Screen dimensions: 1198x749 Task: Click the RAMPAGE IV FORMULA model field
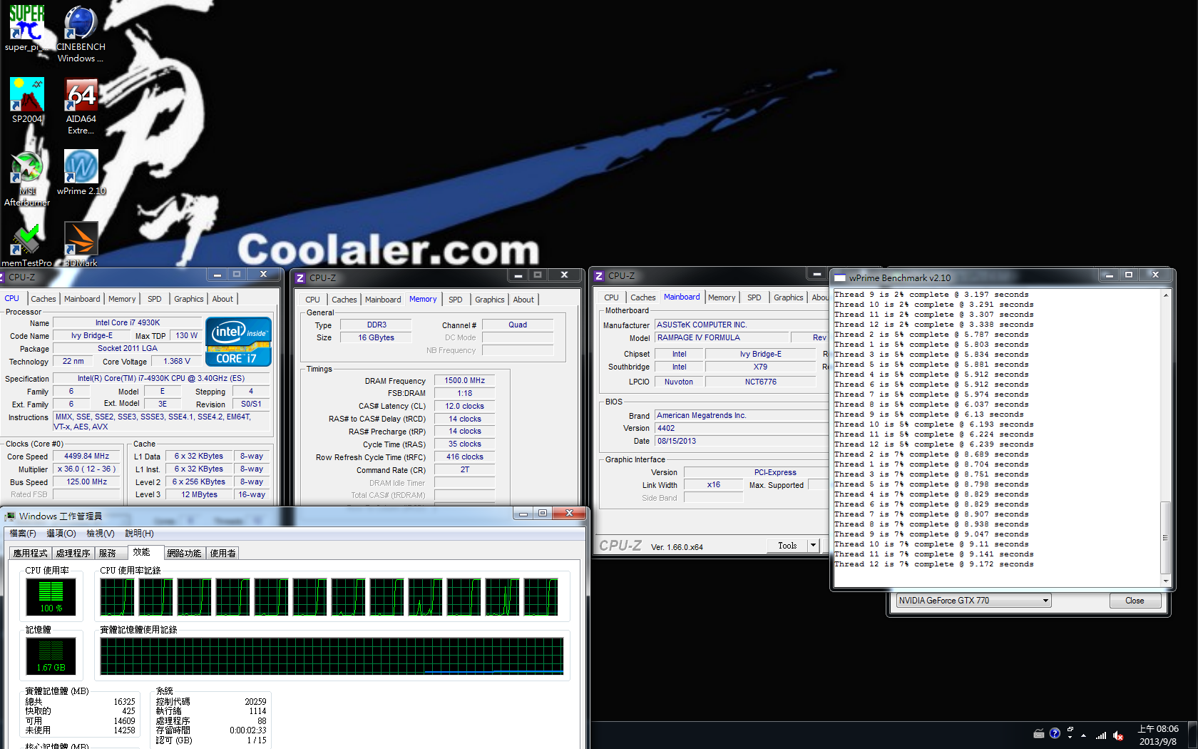722,338
